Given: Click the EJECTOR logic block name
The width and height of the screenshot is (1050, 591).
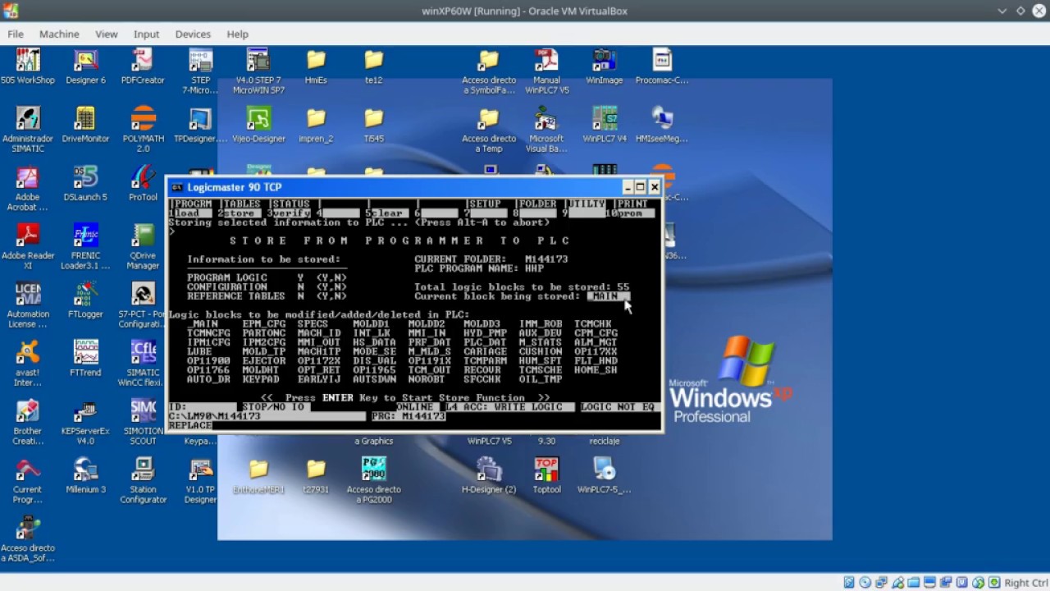Looking at the screenshot, I should pyautogui.click(x=263, y=361).
